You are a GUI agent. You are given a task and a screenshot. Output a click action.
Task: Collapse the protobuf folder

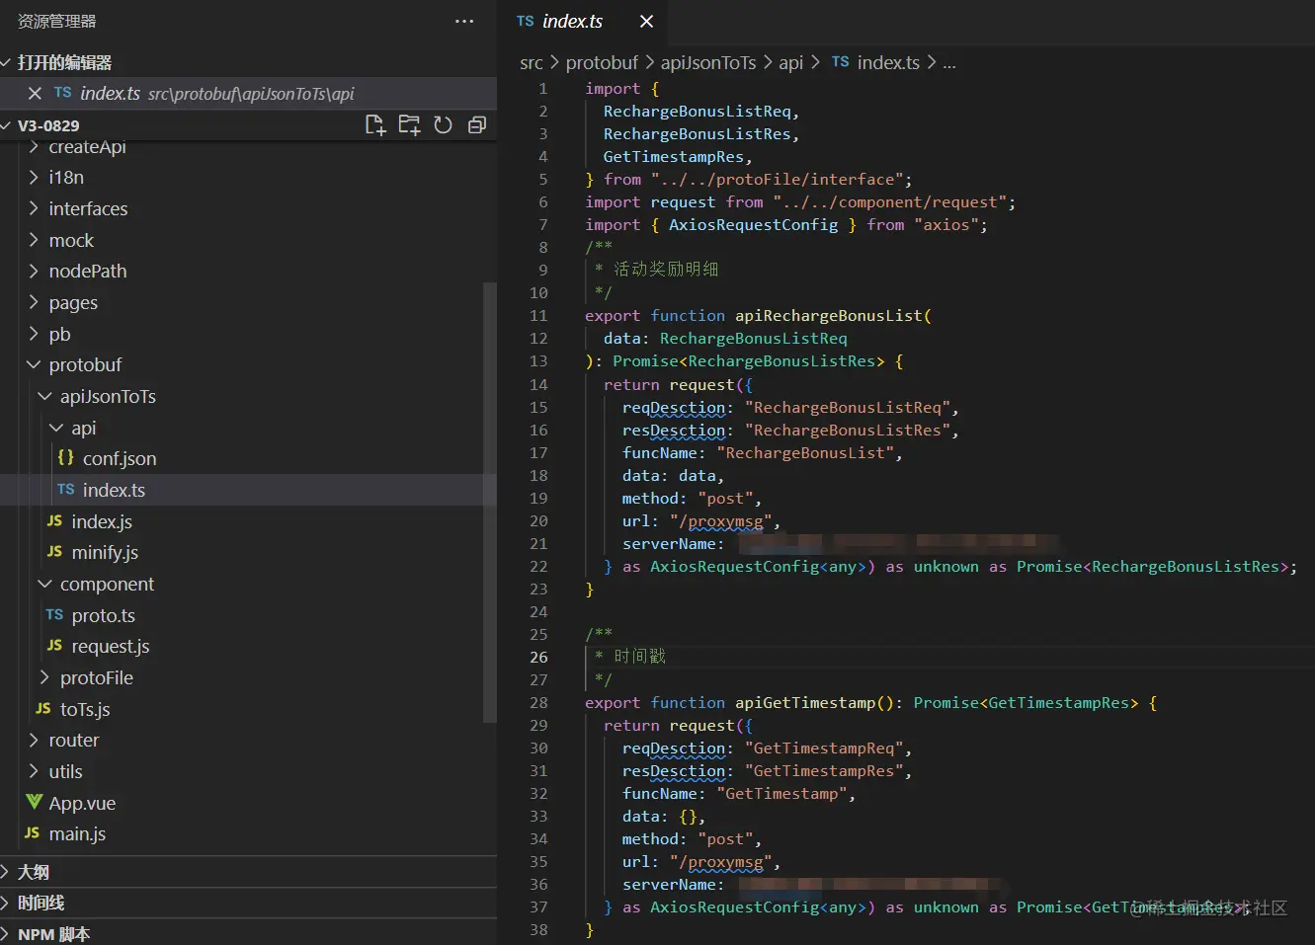(85, 364)
